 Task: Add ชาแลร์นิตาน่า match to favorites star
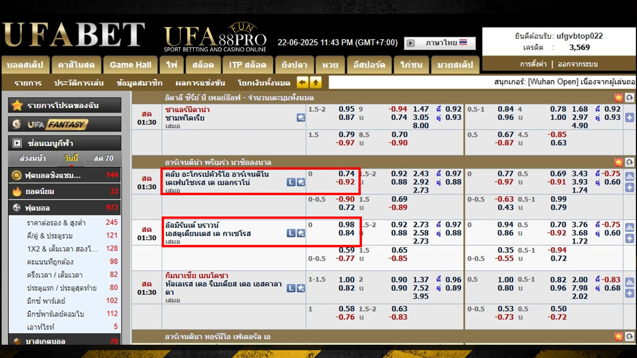[x=301, y=118]
